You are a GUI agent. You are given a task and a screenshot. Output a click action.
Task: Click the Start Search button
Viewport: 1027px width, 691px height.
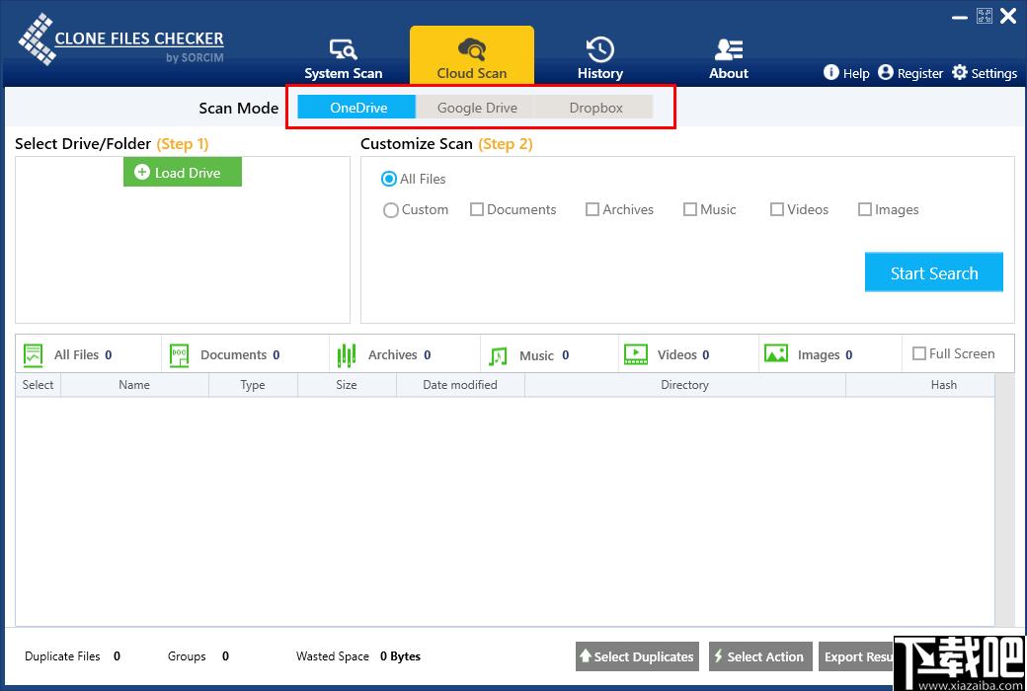pos(934,272)
